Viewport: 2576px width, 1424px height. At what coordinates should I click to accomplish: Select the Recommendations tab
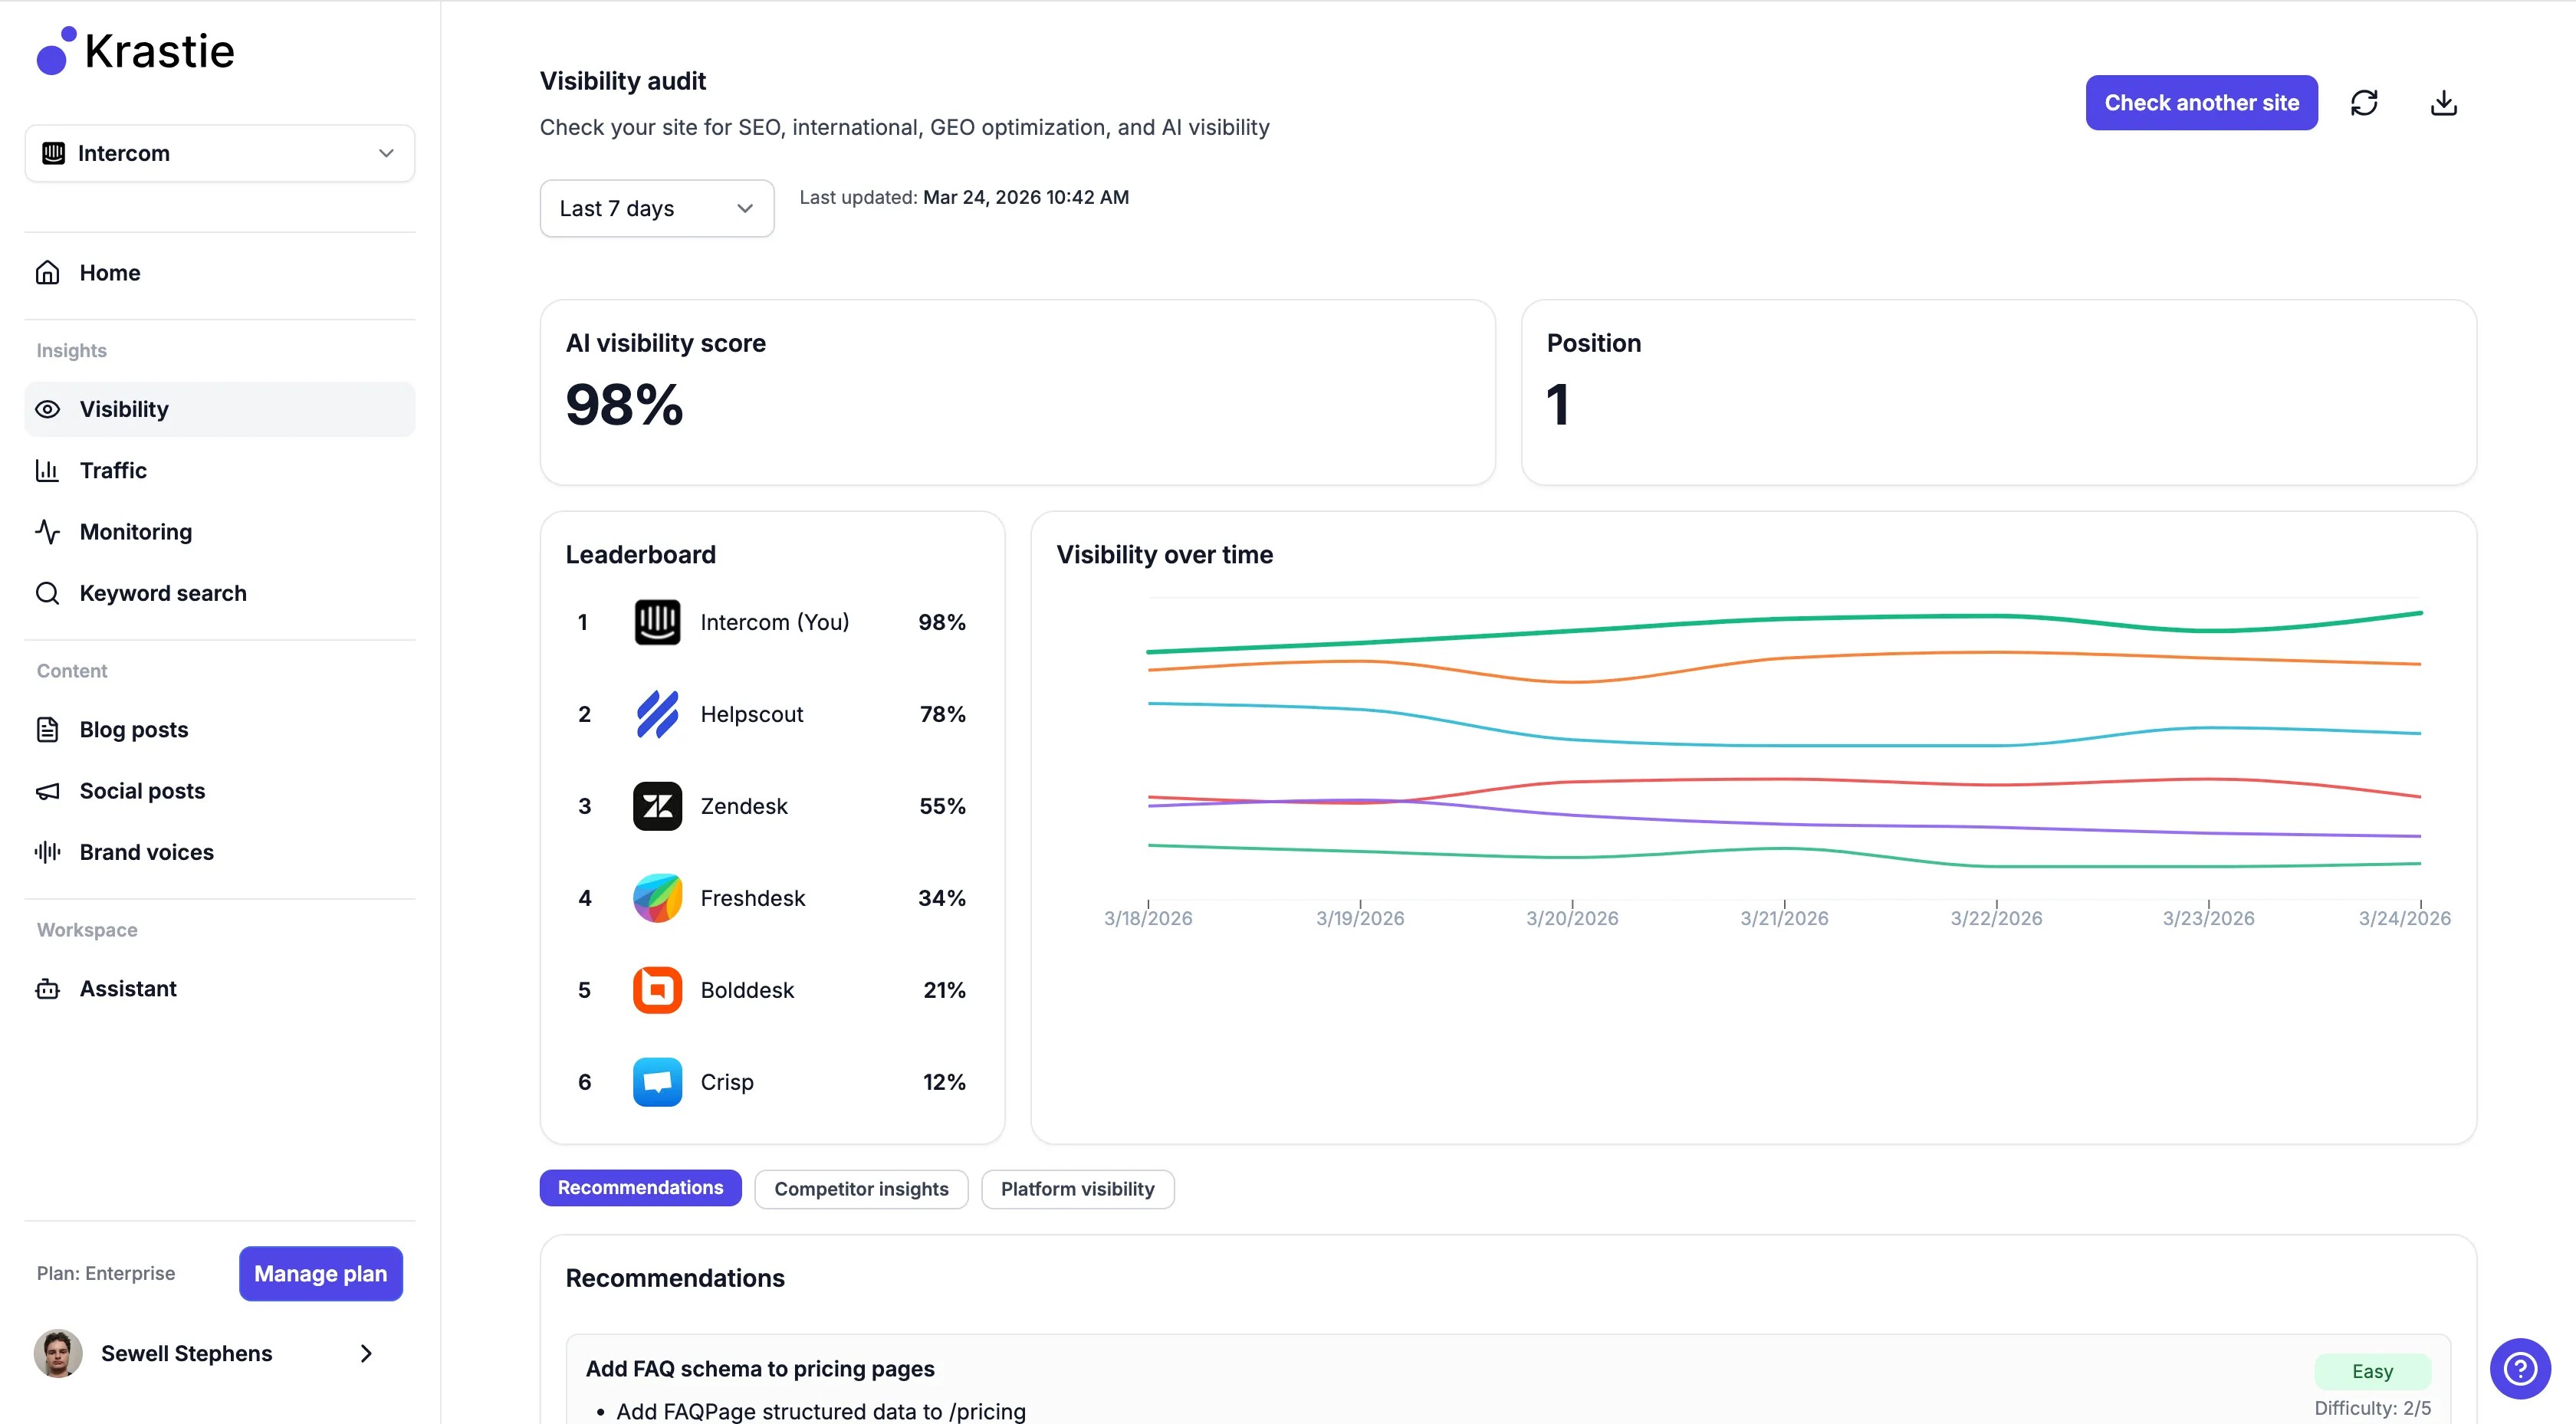click(x=640, y=1188)
